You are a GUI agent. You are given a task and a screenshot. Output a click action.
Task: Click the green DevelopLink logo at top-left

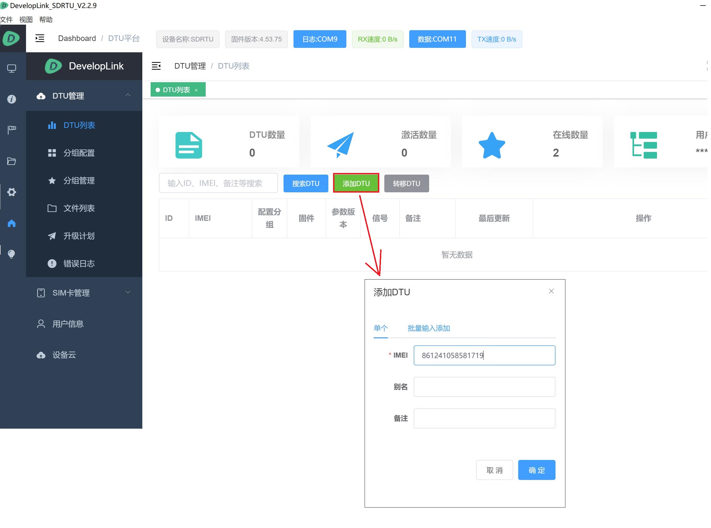[x=11, y=39]
